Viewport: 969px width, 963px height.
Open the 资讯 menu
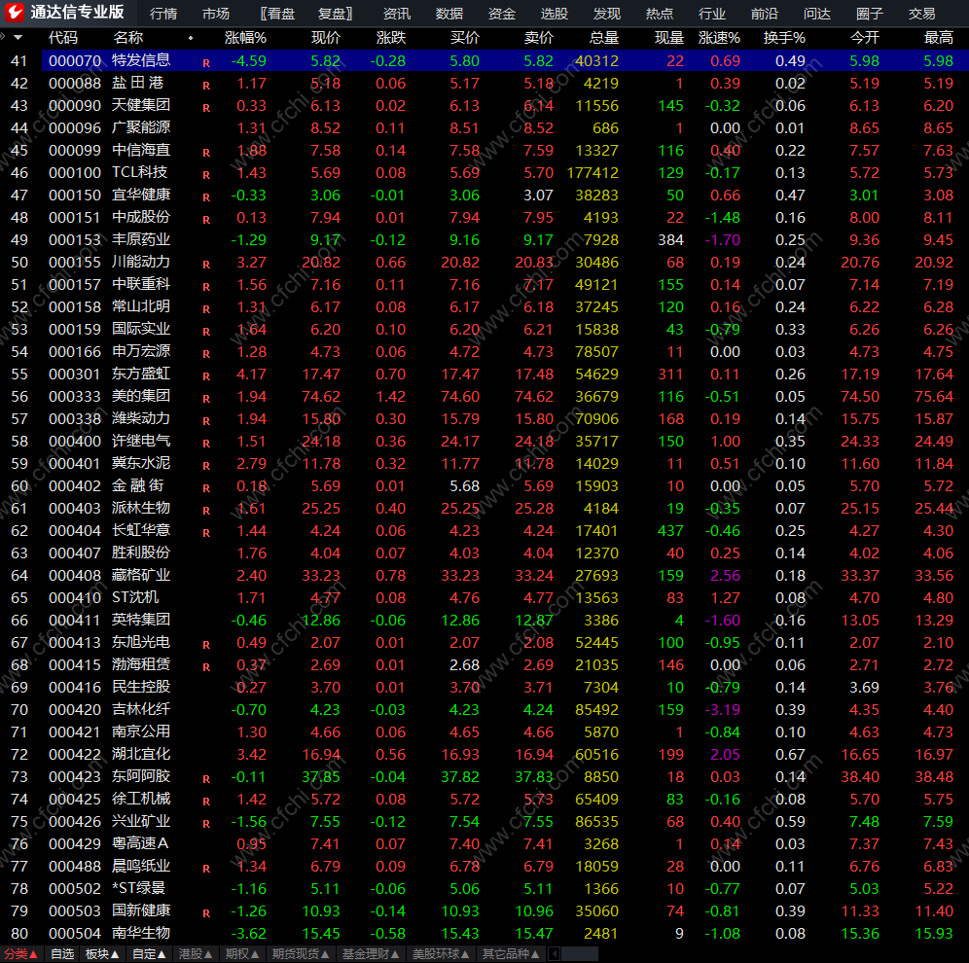click(x=396, y=14)
